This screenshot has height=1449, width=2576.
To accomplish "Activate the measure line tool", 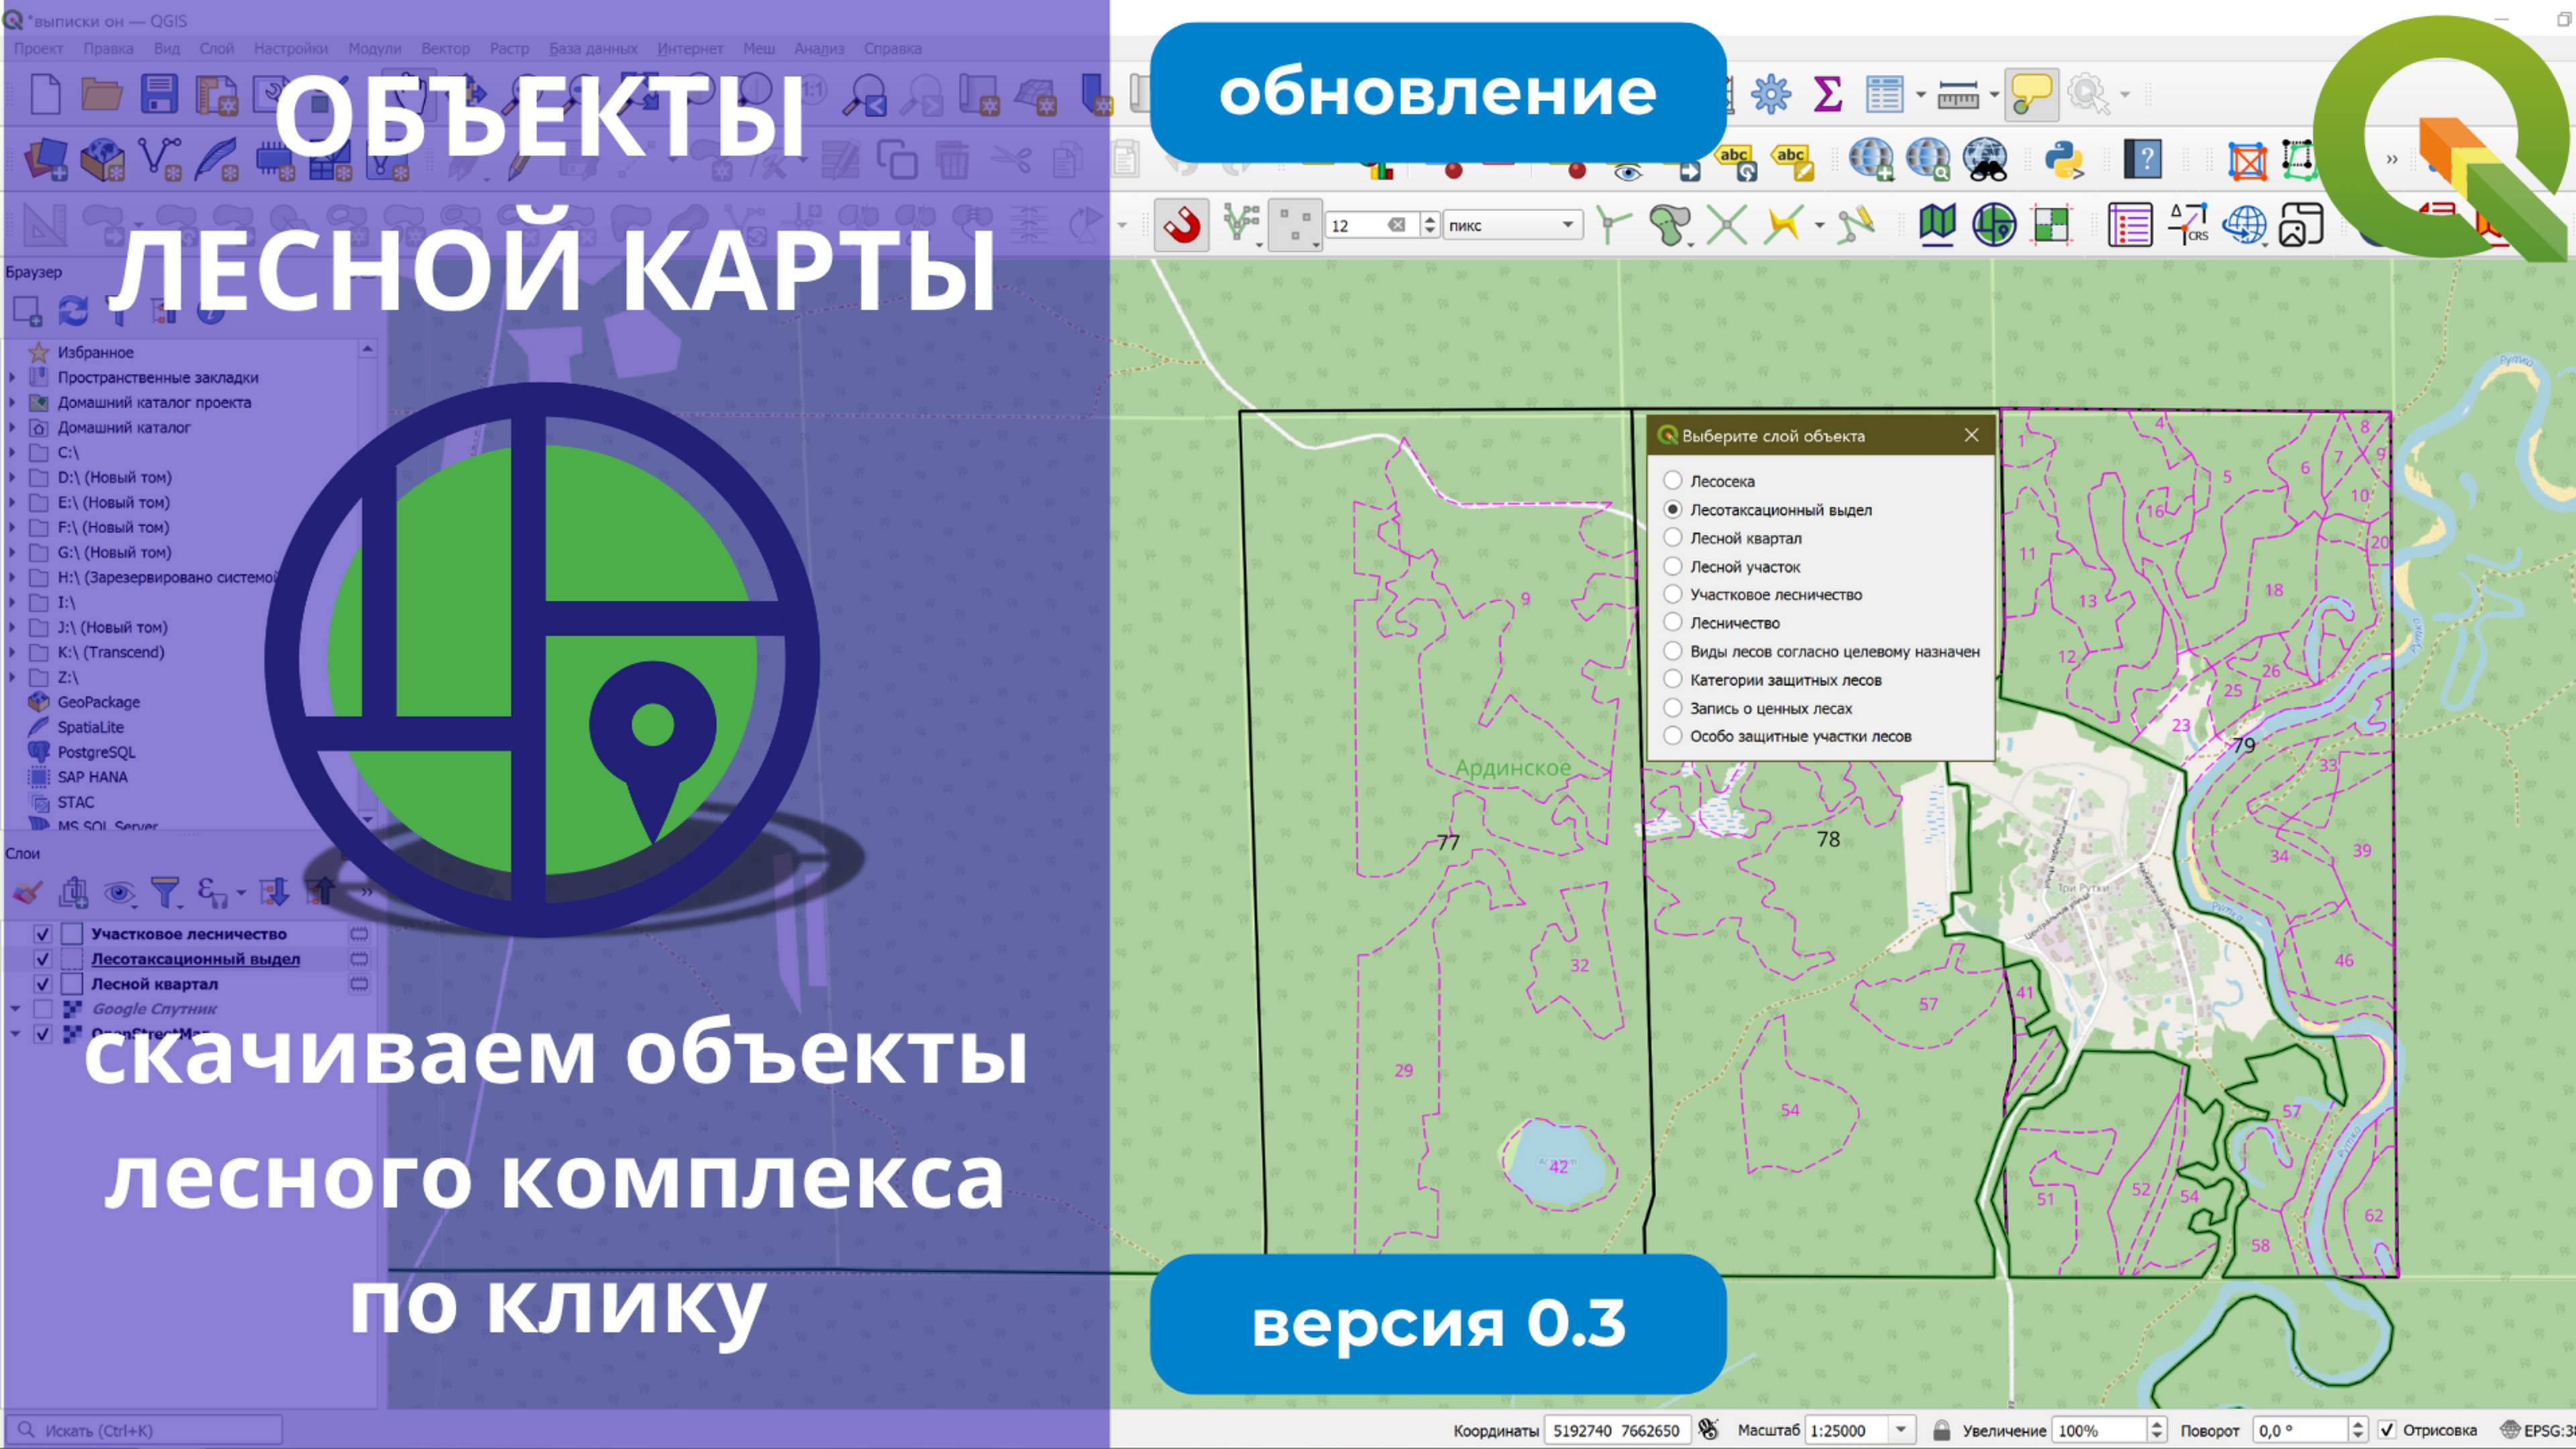I will (1959, 95).
